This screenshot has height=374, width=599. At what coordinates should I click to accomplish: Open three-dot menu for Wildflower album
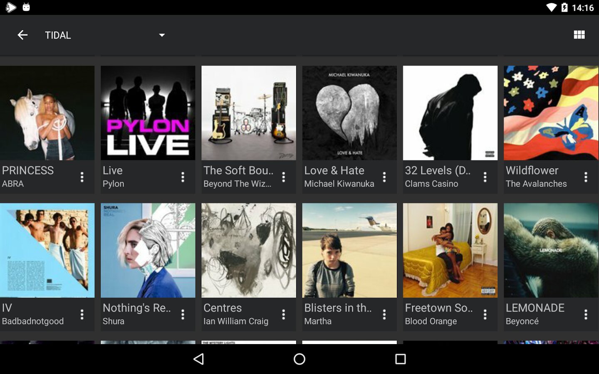coord(585,177)
